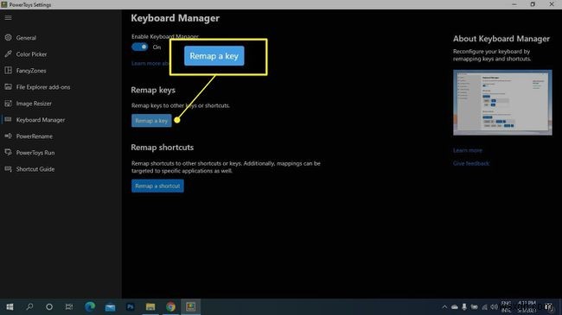The image size is (562, 315).
Task: Go to the Color Picker page
Action: tap(31, 54)
